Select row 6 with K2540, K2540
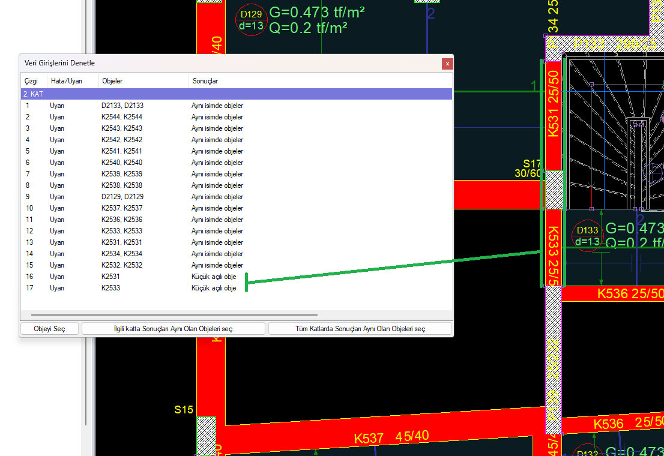The width and height of the screenshot is (664, 456). coord(237,163)
